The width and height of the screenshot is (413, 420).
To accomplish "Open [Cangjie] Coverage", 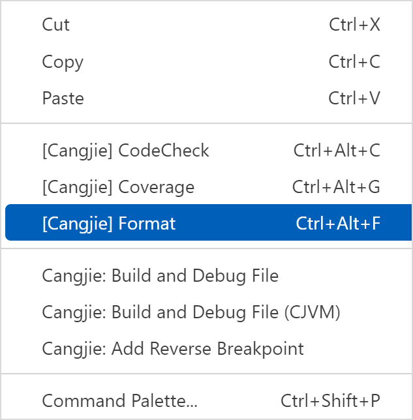I will pyautogui.click(x=118, y=187).
